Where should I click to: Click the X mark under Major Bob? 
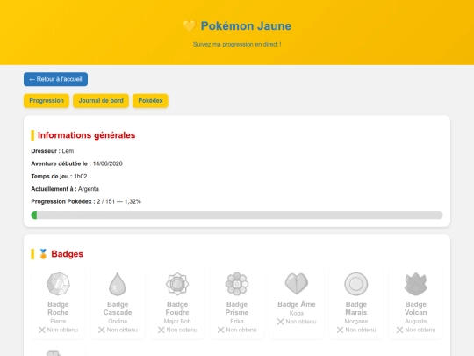coord(161,330)
